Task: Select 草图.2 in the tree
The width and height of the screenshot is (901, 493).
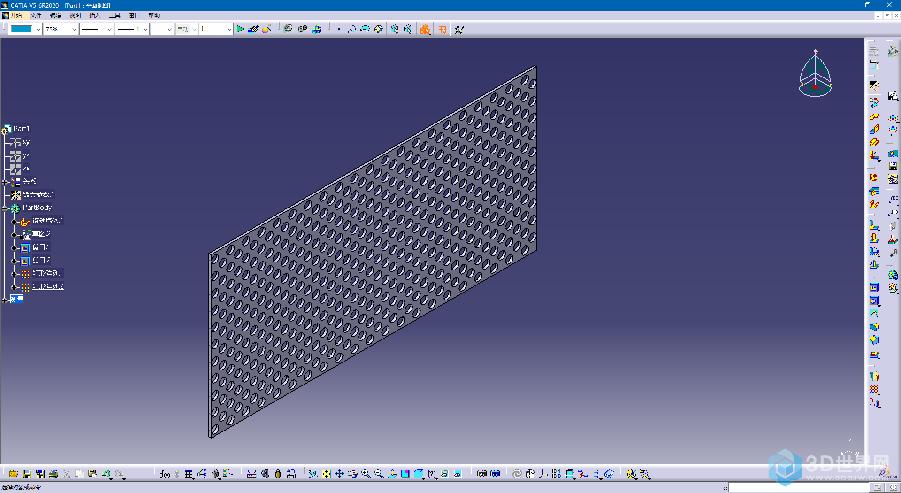Action: [41, 234]
